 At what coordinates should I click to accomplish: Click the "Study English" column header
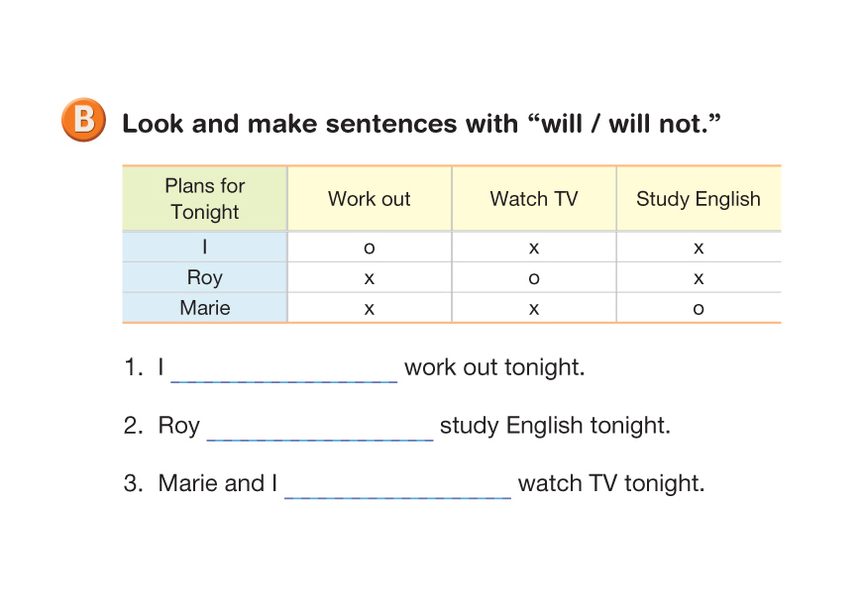tap(698, 199)
